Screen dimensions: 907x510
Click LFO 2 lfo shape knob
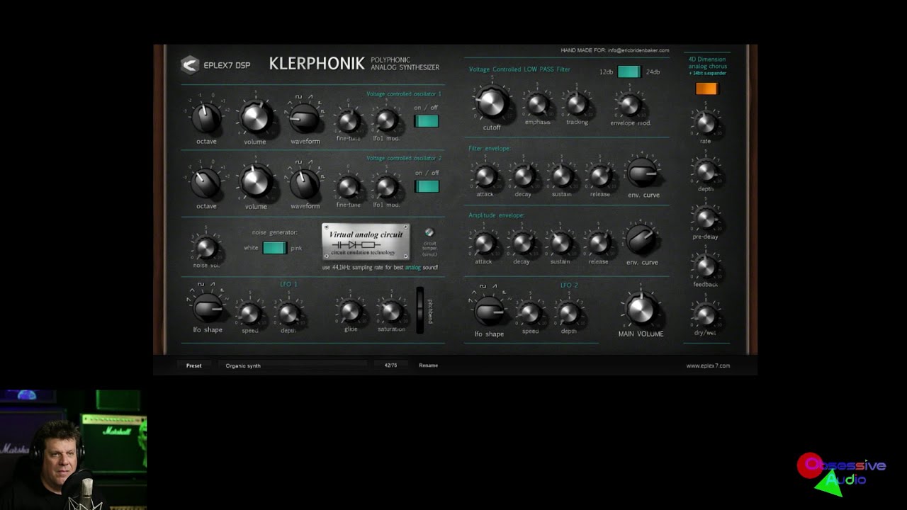[489, 311]
